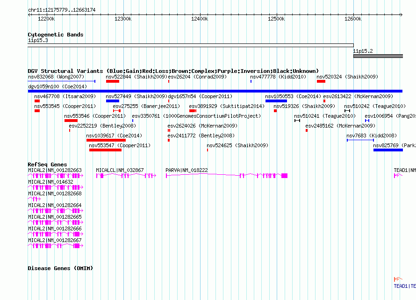
Task: Select the 12200k ruler tick label
Action: [46, 19]
